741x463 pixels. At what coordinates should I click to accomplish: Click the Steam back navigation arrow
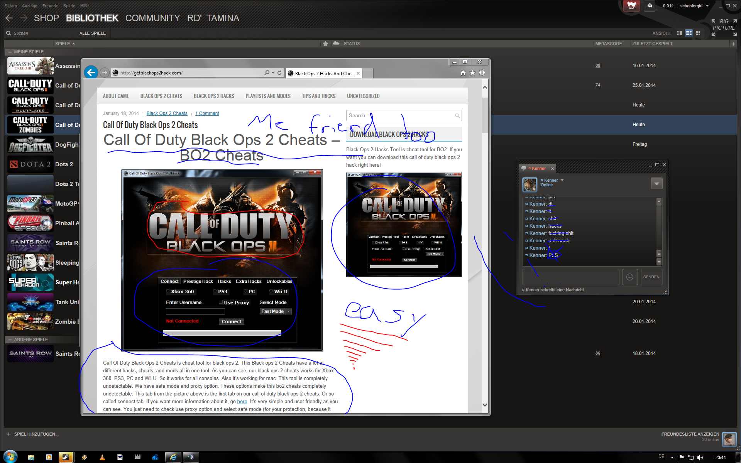click(x=9, y=18)
